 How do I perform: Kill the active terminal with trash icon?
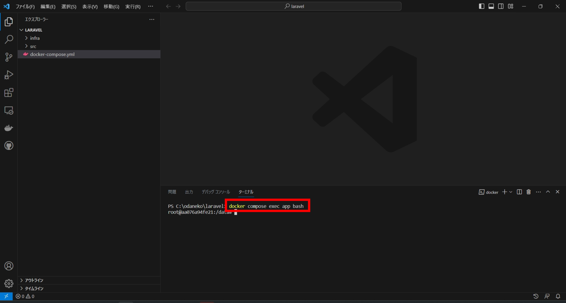point(528,192)
